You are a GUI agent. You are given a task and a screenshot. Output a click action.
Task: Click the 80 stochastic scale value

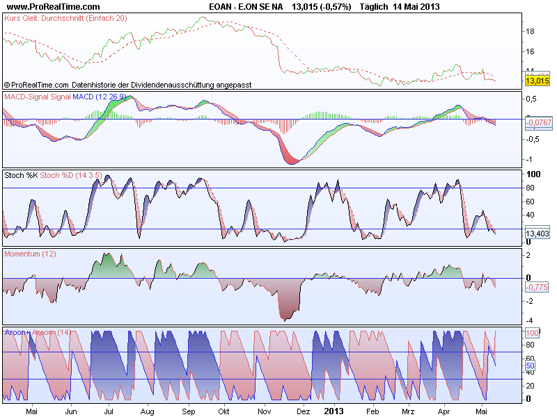coord(530,188)
